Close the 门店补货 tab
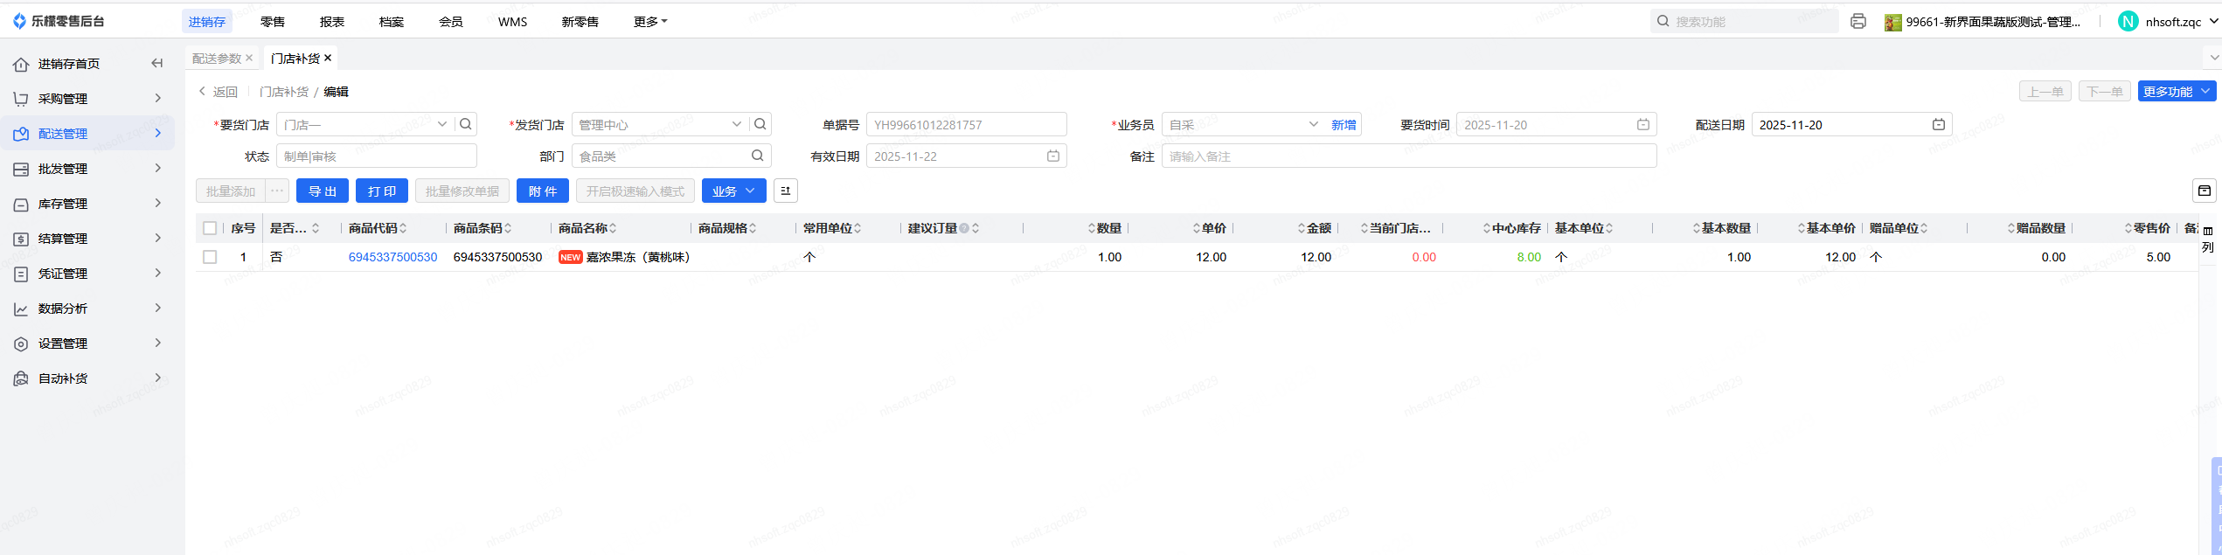The height and width of the screenshot is (555, 2222). [328, 58]
